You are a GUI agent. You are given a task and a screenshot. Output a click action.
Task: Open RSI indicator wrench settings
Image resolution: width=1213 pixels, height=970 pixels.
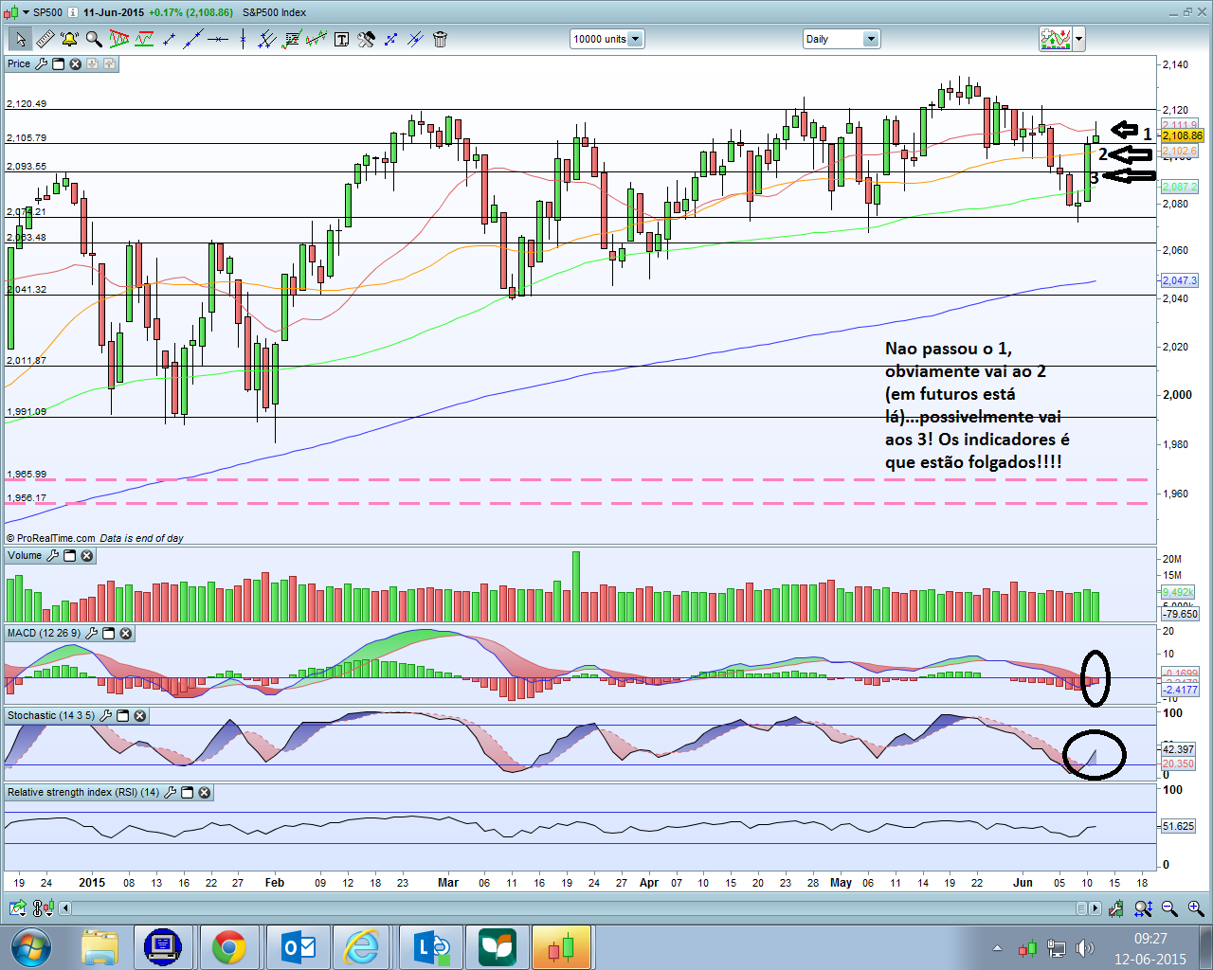[170, 793]
